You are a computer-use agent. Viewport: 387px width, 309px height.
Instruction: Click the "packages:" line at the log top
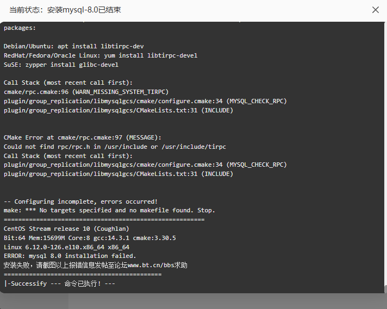pyautogui.click(x=20, y=28)
